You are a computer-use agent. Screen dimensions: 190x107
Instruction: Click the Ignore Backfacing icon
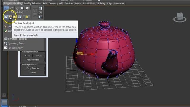[20, 17]
